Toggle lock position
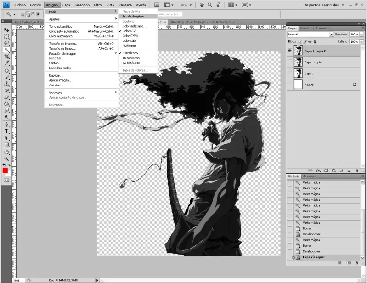Viewport: 367px width, 283px height. (x=310, y=41)
